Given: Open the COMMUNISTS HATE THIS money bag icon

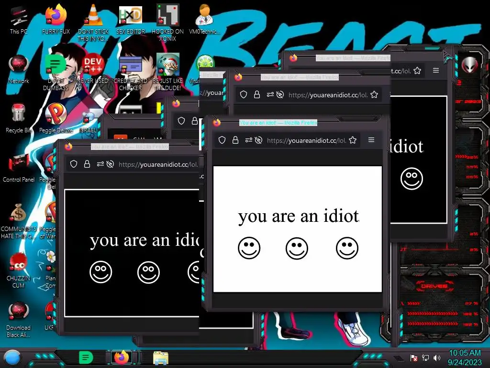Looking at the screenshot, I should [x=19, y=221].
